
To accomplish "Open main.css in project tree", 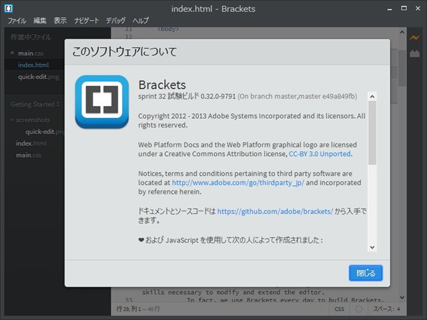I will 29,155.
